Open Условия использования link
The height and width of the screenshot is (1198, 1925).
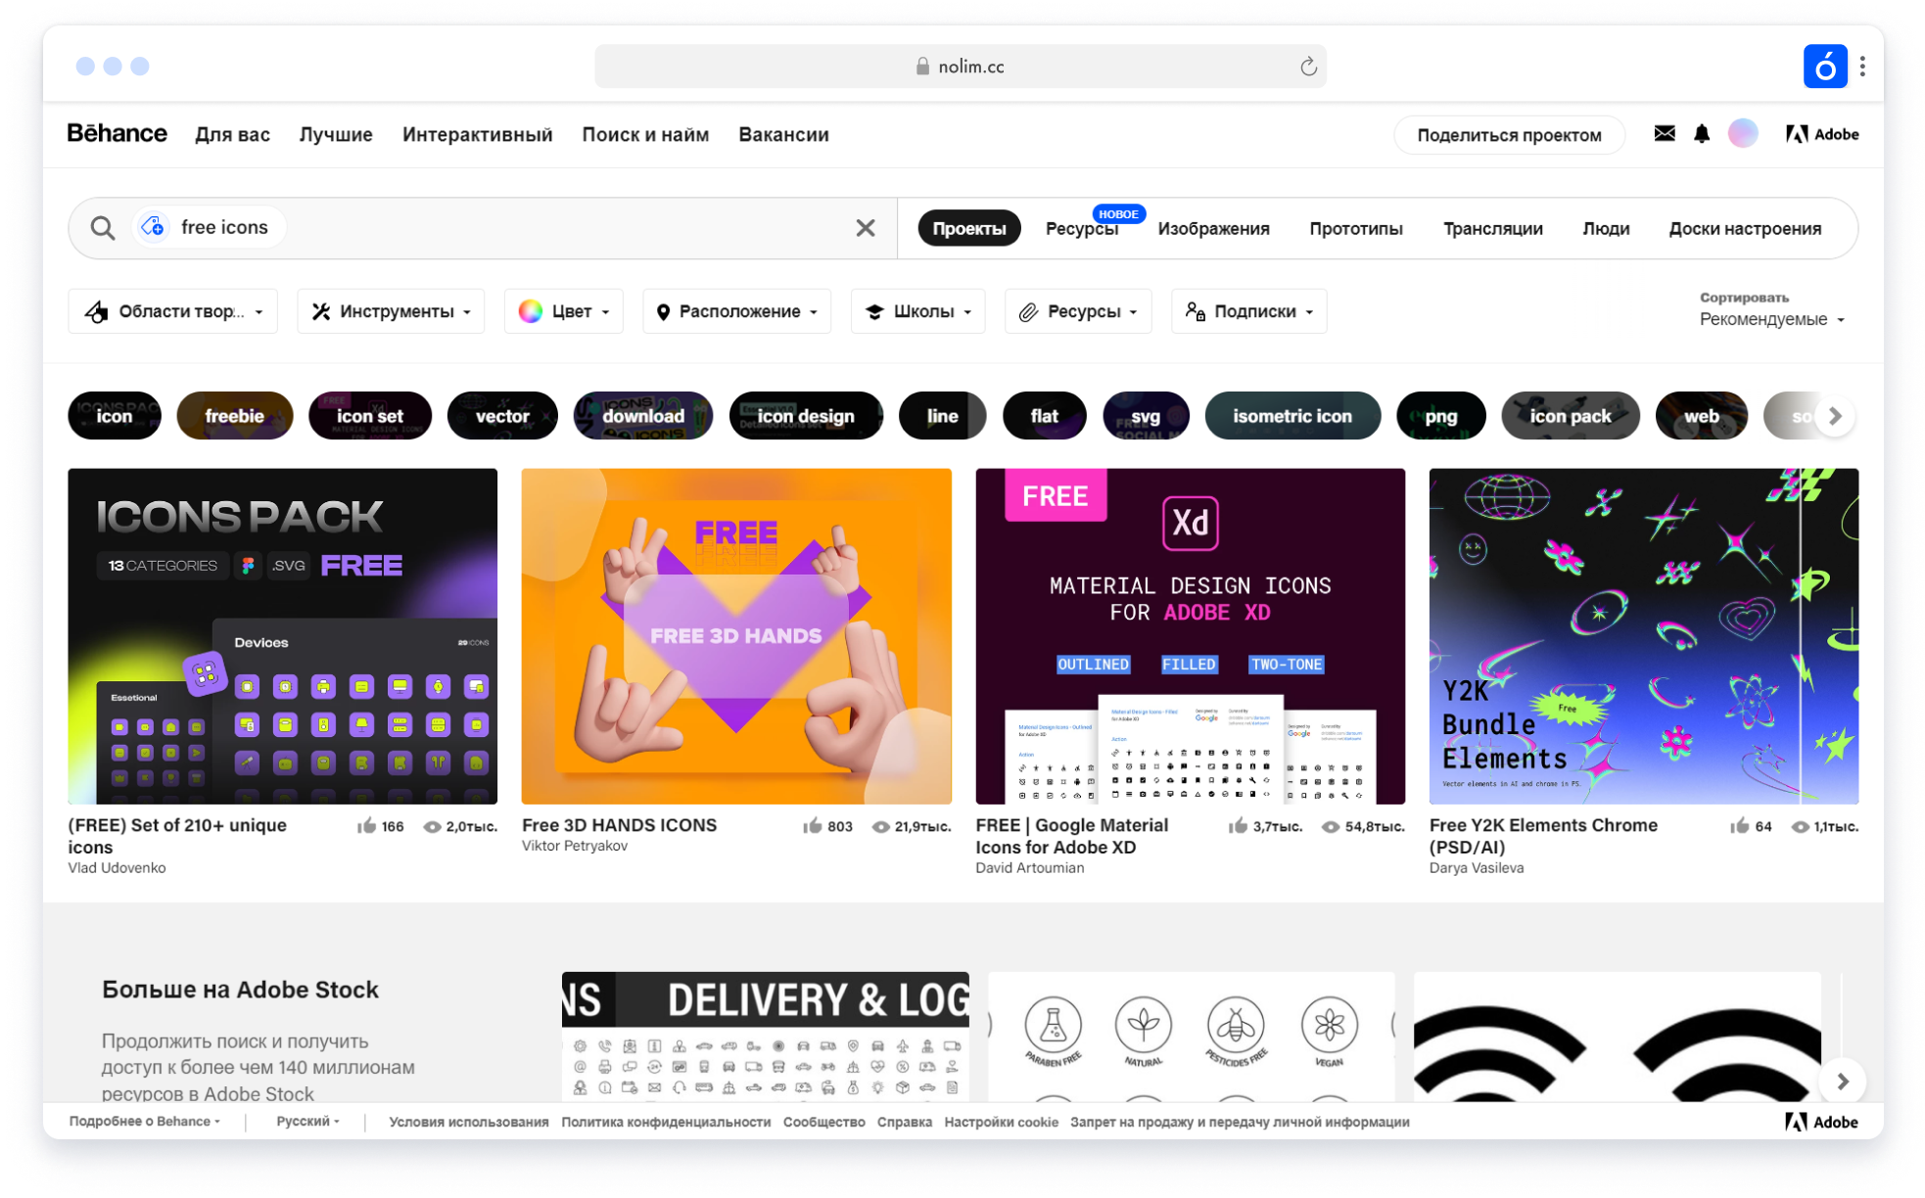tap(468, 1122)
